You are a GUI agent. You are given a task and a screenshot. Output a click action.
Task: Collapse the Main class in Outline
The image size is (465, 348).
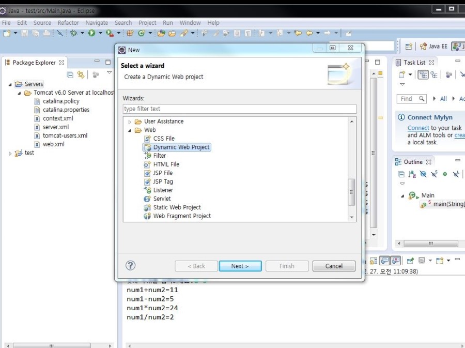point(402,196)
